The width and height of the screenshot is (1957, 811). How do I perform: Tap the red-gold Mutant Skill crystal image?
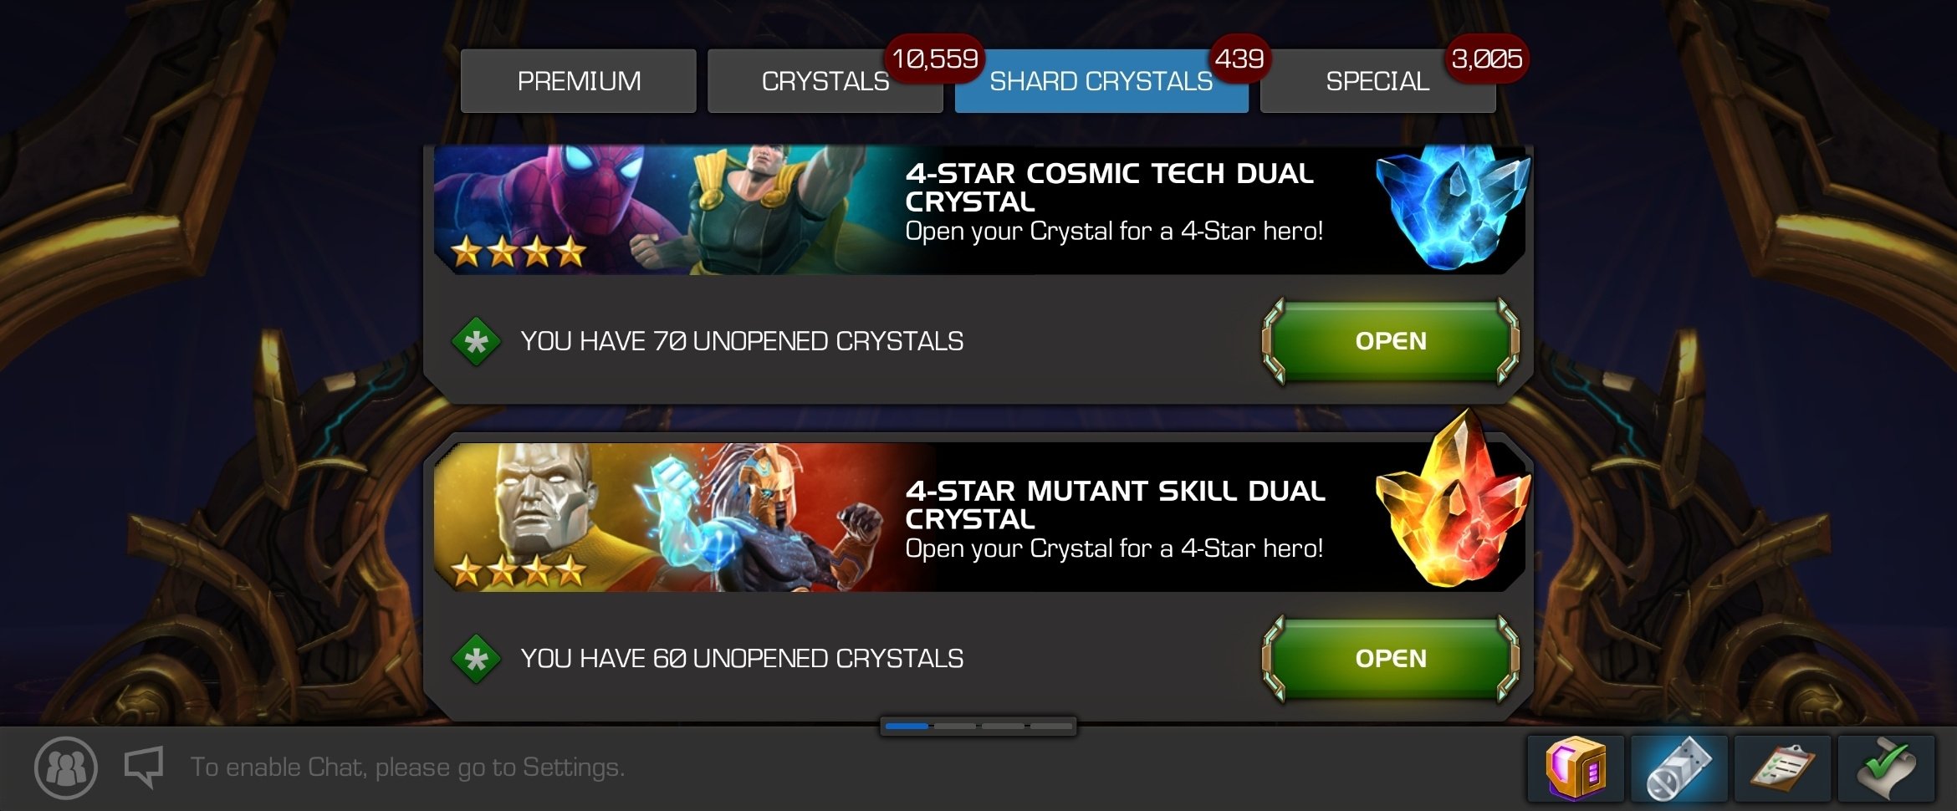[x=1454, y=502]
